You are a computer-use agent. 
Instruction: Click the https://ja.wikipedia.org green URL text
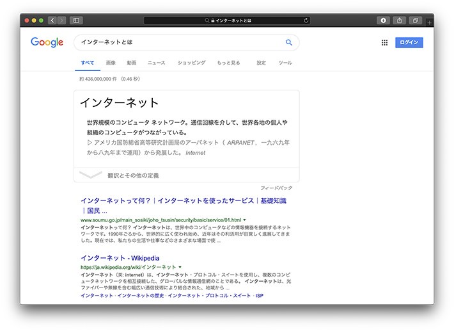(x=129, y=267)
